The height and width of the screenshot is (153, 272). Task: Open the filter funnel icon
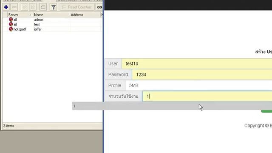coord(53,7)
